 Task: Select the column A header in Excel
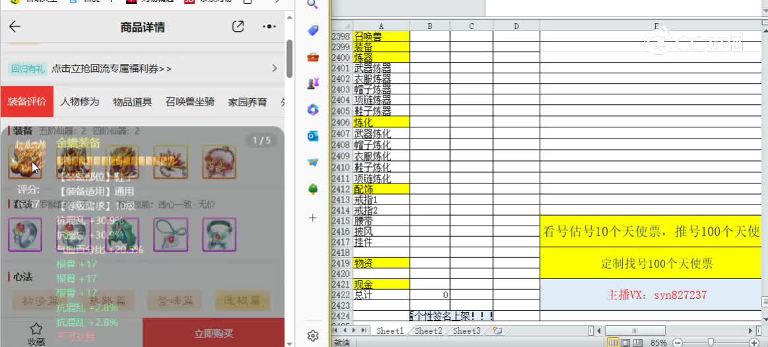pyautogui.click(x=381, y=26)
